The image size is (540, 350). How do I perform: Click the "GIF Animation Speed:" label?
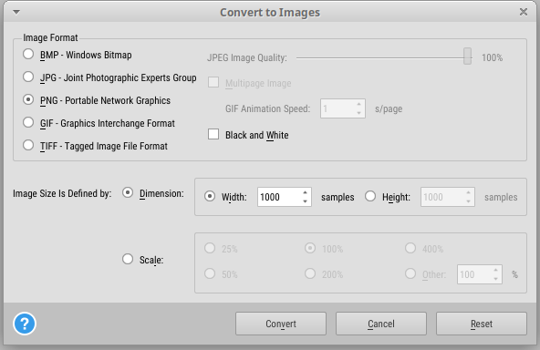(267, 108)
